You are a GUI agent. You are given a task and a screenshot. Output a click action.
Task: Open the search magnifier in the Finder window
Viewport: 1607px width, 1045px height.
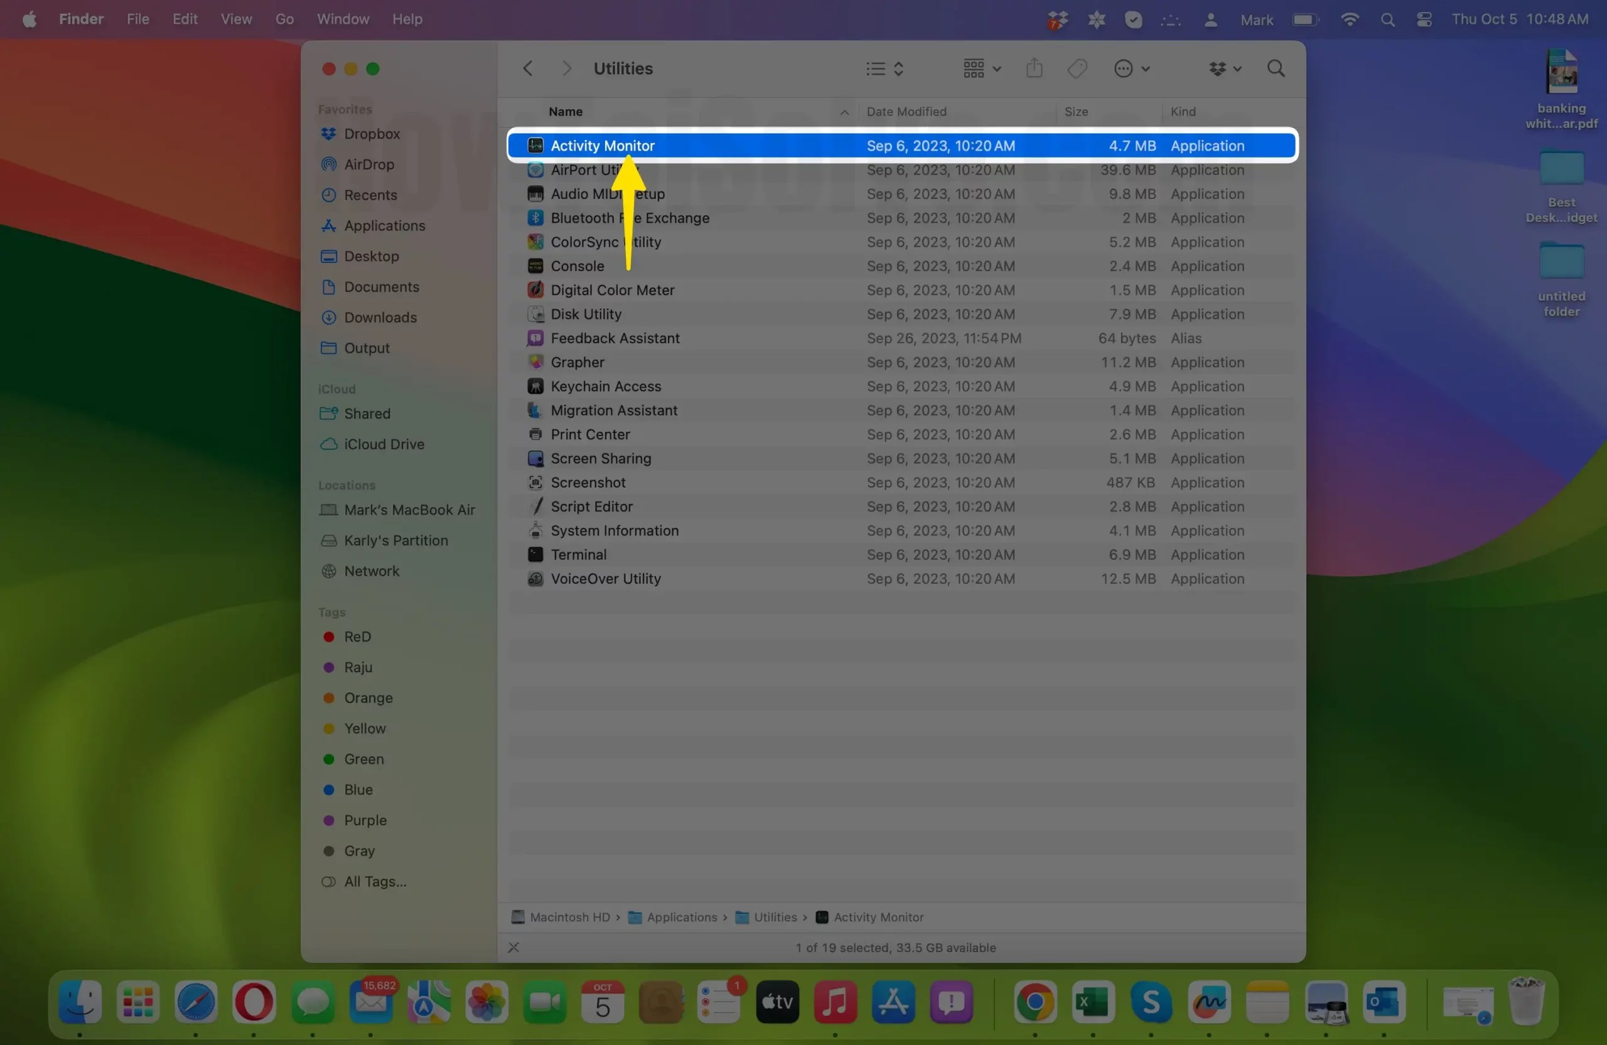pyautogui.click(x=1275, y=68)
